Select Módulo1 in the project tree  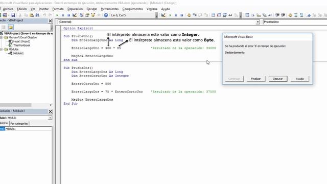18,53
